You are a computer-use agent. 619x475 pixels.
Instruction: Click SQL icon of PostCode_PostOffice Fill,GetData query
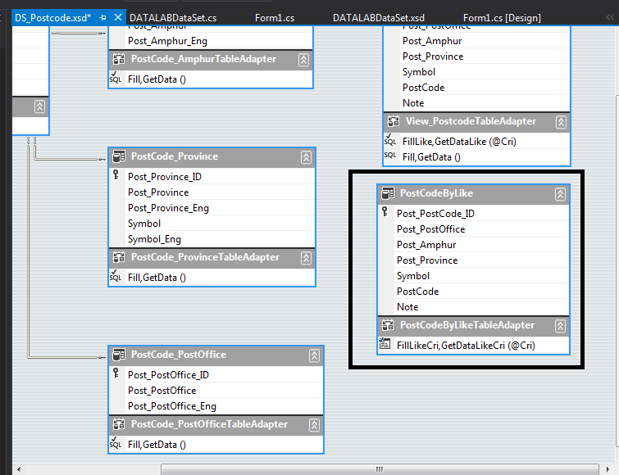[x=116, y=443]
